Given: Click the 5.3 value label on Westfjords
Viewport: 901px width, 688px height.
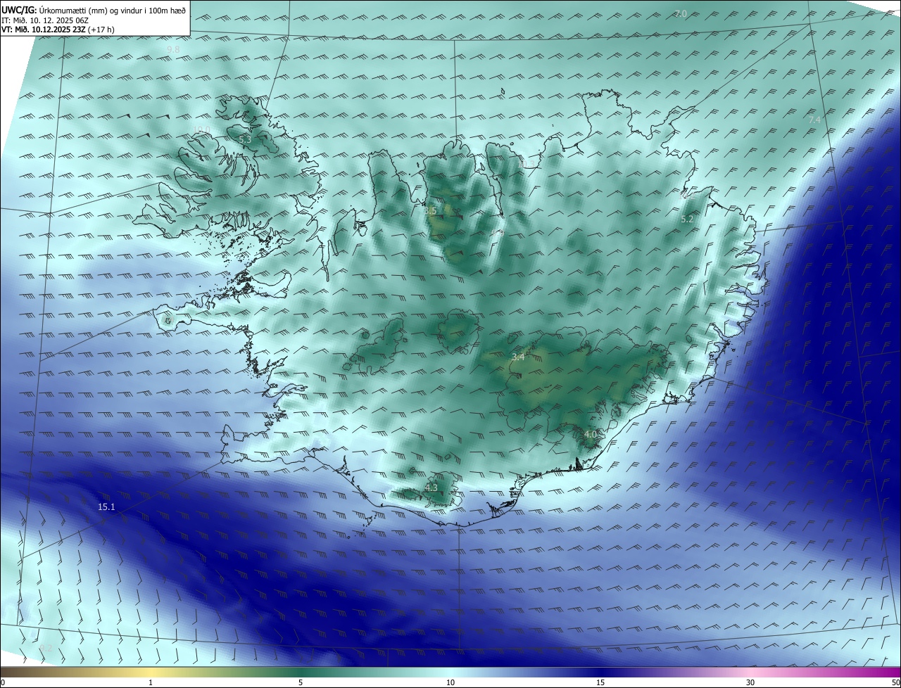Looking at the screenshot, I should [245, 140].
